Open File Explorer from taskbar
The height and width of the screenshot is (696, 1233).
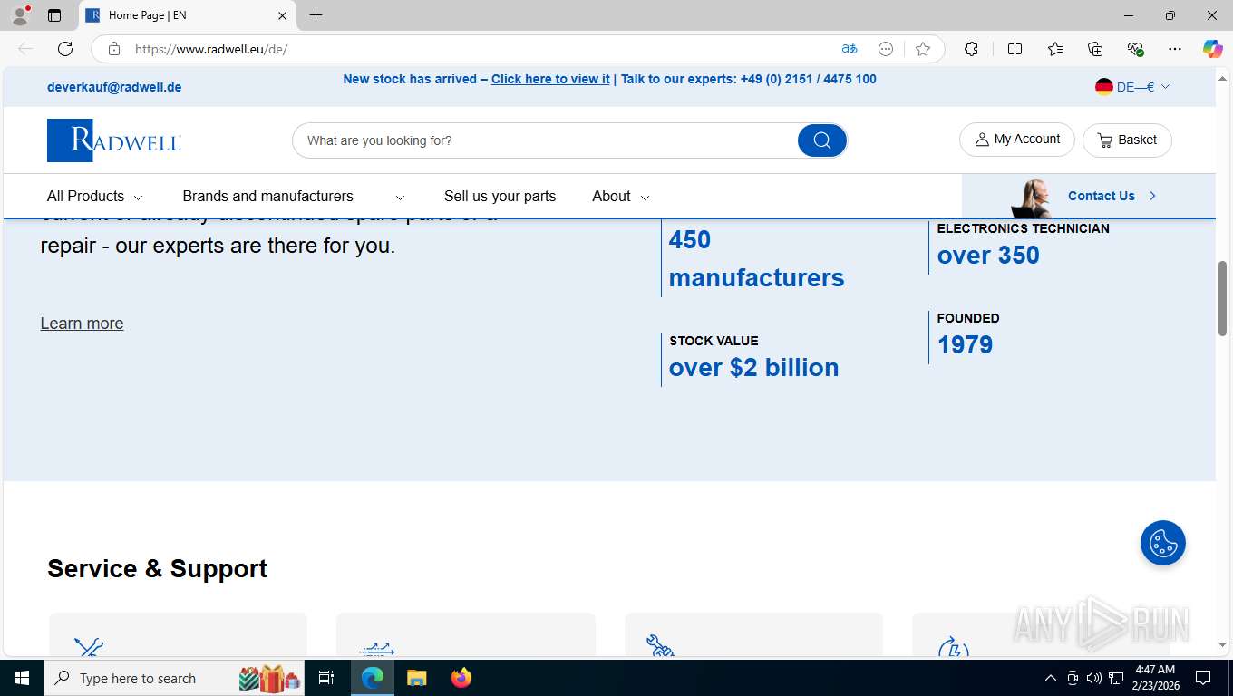(x=416, y=678)
